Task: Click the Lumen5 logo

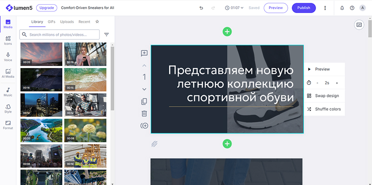Action: (19, 8)
